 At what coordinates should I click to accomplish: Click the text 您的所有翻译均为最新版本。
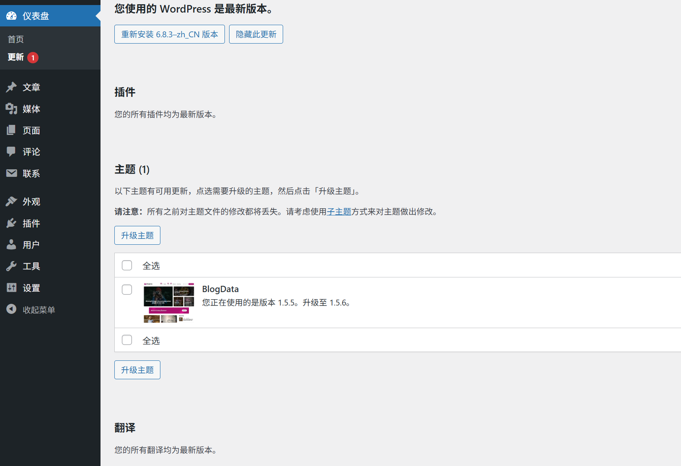pos(166,450)
